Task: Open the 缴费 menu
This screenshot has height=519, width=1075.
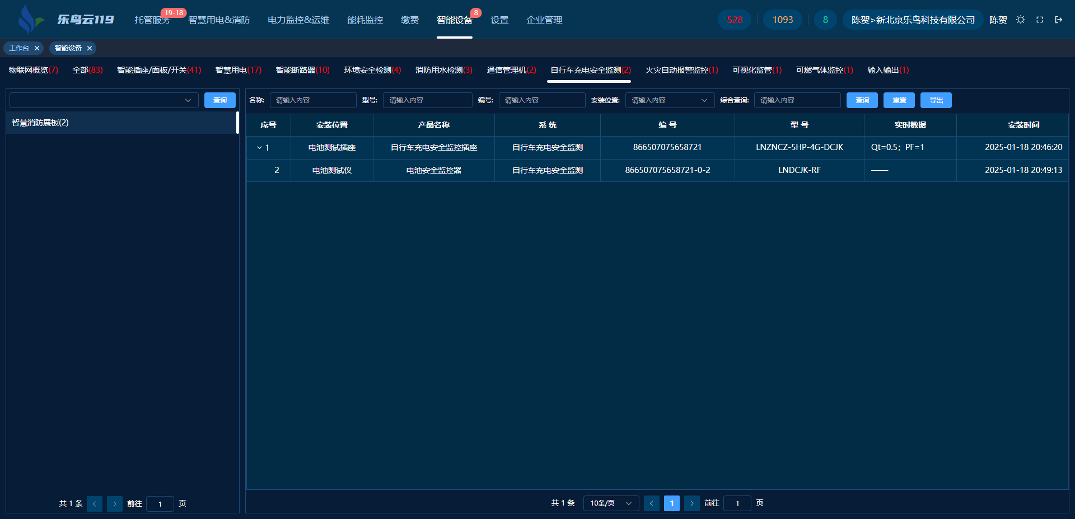Action: click(410, 20)
